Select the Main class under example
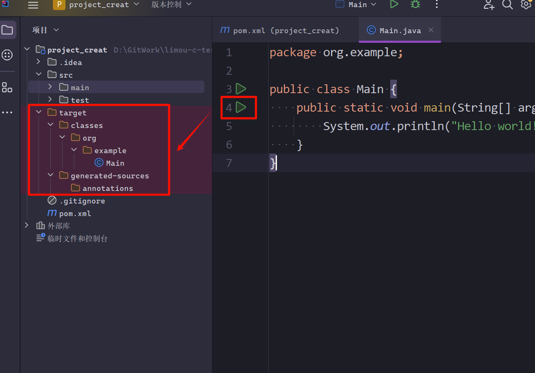The image size is (535, 373). 115,163
